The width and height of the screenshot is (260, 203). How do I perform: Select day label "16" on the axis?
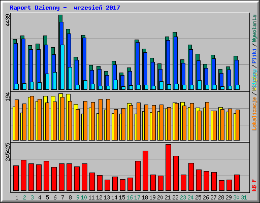point(129,197)
